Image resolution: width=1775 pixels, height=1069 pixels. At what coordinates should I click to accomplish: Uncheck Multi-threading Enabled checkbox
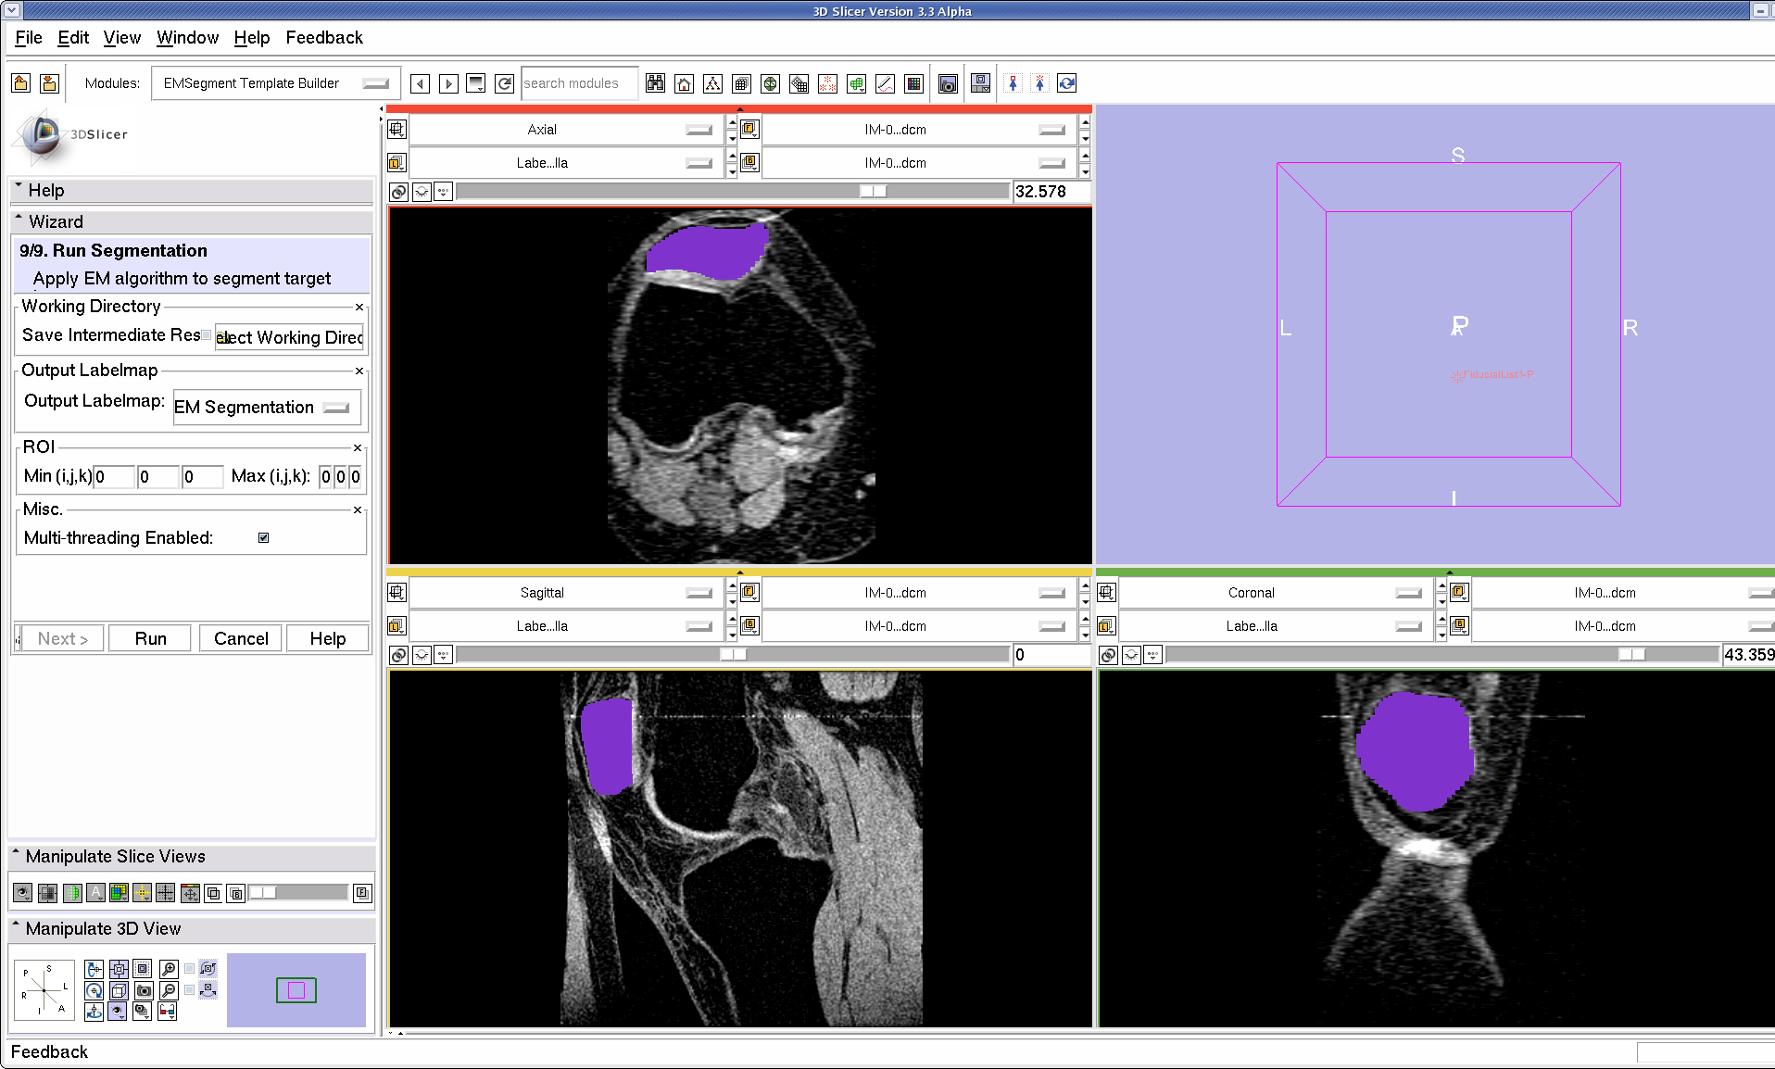pos(264,538)
